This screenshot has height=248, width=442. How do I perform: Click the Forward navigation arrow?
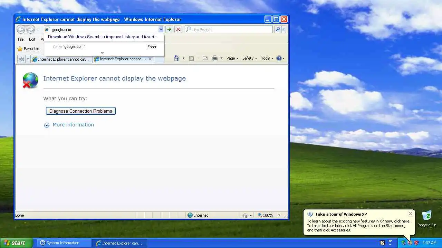pos(30,29)
